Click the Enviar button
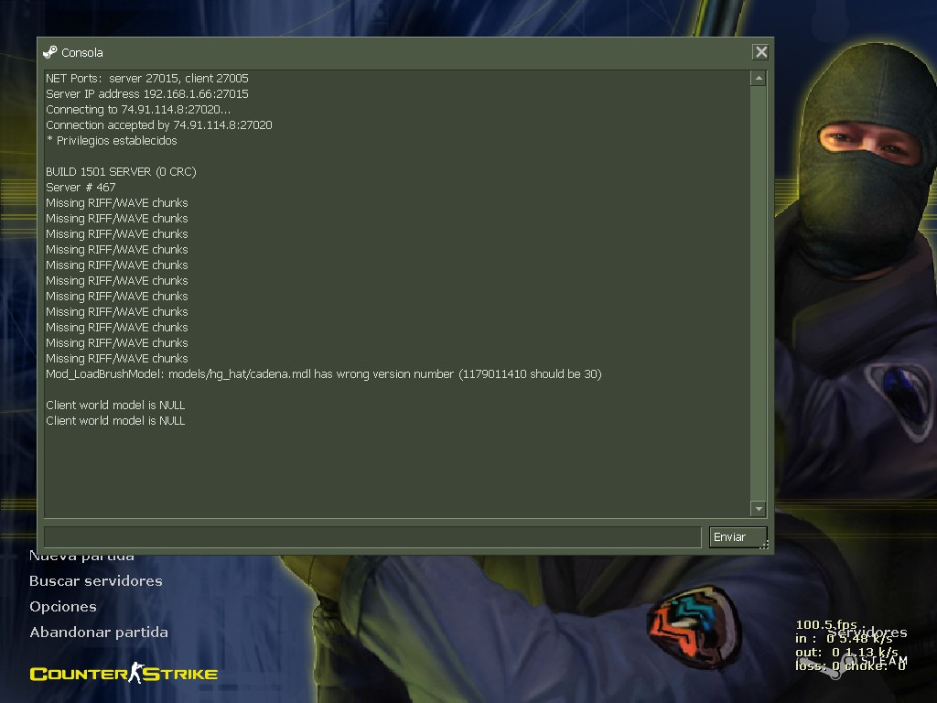Viewport: 937px width, 703px height. click(738, 536)
